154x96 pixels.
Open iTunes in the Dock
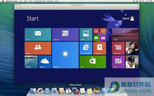[x=104, y=91]
